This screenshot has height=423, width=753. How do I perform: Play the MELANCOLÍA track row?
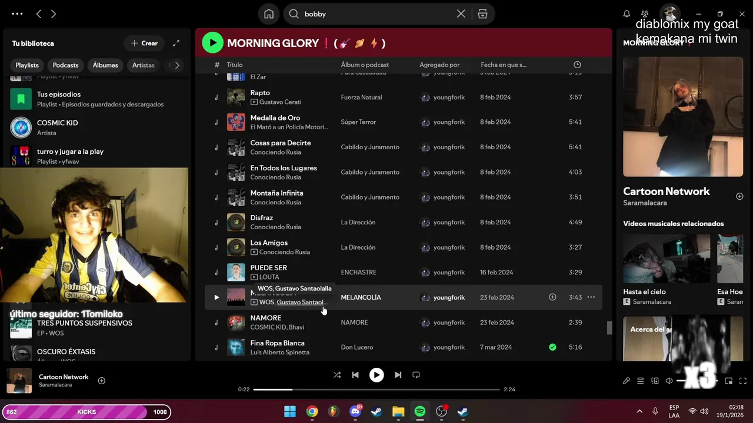pyautogui.click(x=216, y=297)
